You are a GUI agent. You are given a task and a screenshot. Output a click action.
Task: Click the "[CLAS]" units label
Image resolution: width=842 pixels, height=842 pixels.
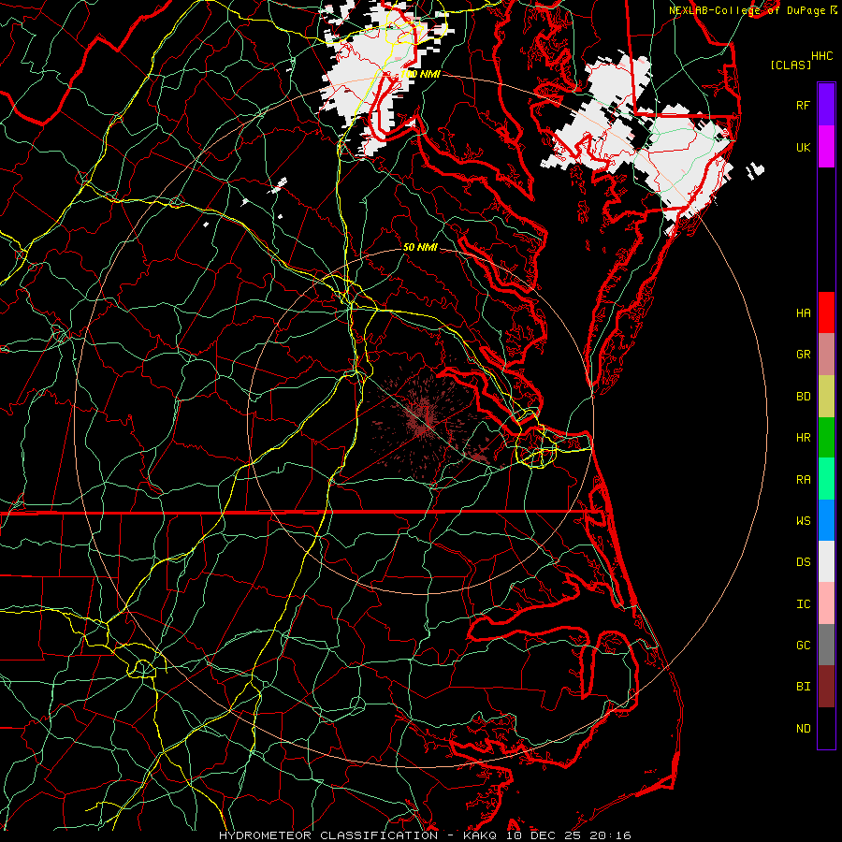point(791,65)
